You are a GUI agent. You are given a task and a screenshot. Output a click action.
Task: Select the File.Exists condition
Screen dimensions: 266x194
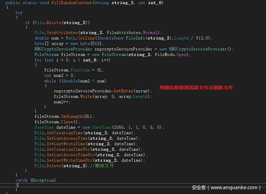point(61,23)
